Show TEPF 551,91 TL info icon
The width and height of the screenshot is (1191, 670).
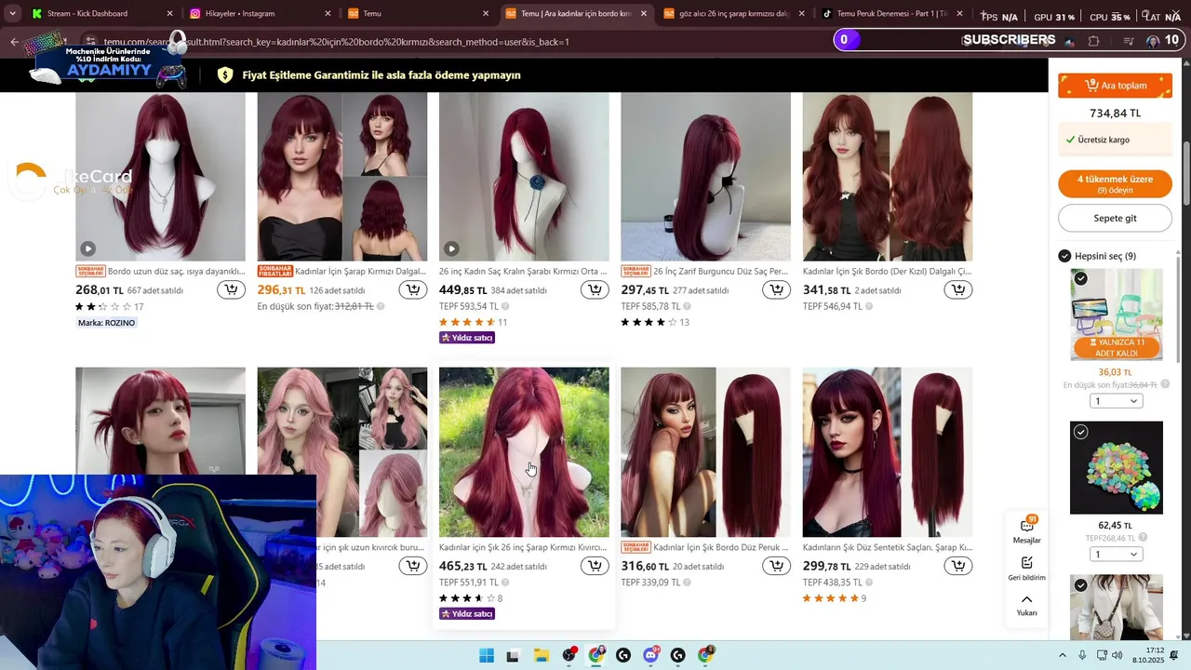[505, 583]
